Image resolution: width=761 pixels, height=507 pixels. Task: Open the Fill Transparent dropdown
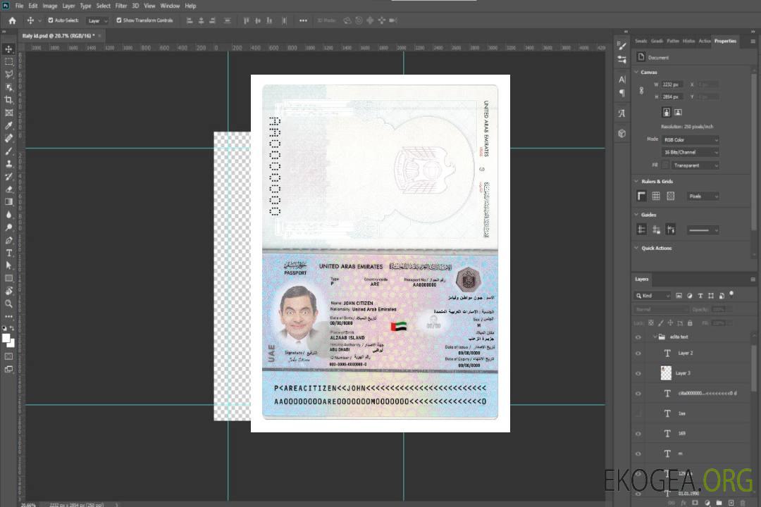[695, 165]
